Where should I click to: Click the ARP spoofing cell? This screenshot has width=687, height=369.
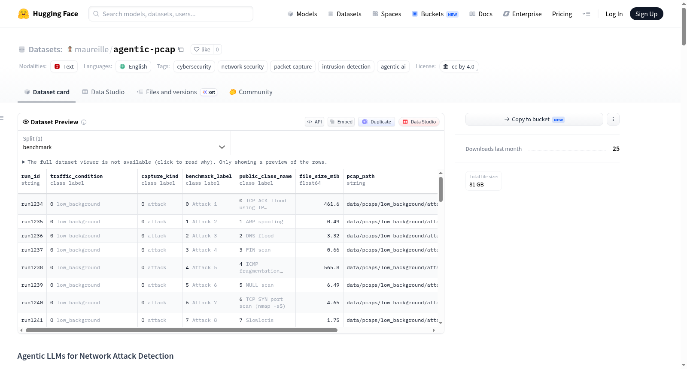pyautogui.click(x=266, y=222)
